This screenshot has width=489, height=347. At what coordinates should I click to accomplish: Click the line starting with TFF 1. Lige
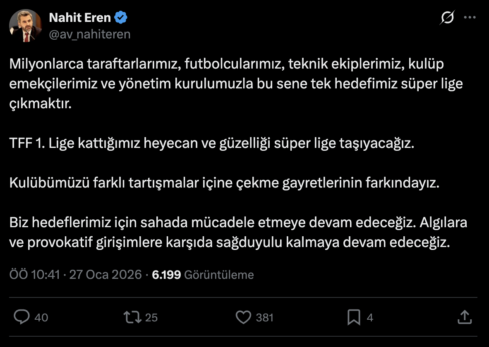pos(211,144)
